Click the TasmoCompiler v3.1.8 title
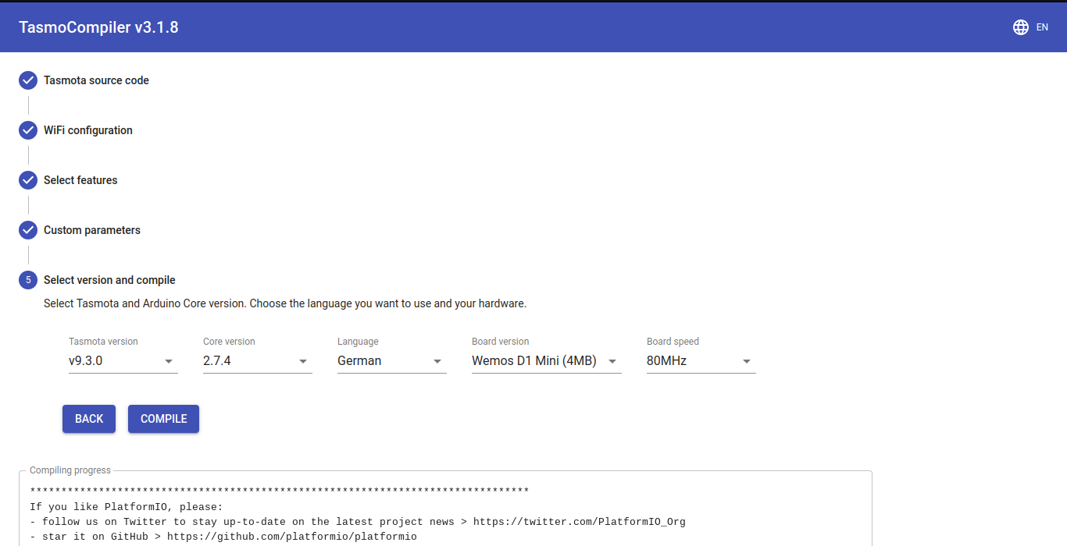This screenshot has height=546, width=1067. (x=98, y=27)
